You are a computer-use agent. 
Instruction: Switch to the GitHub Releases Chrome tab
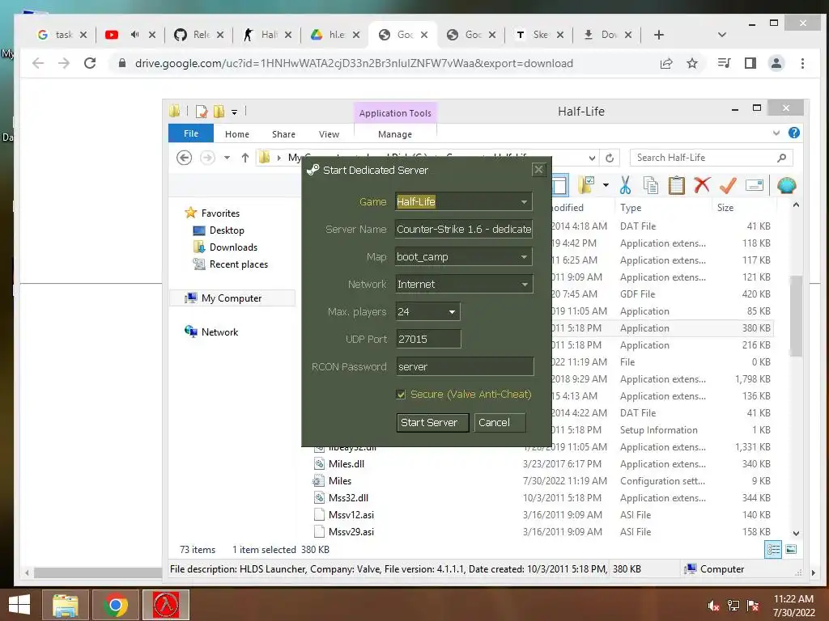pyautogui.click(x=199, y=35)
